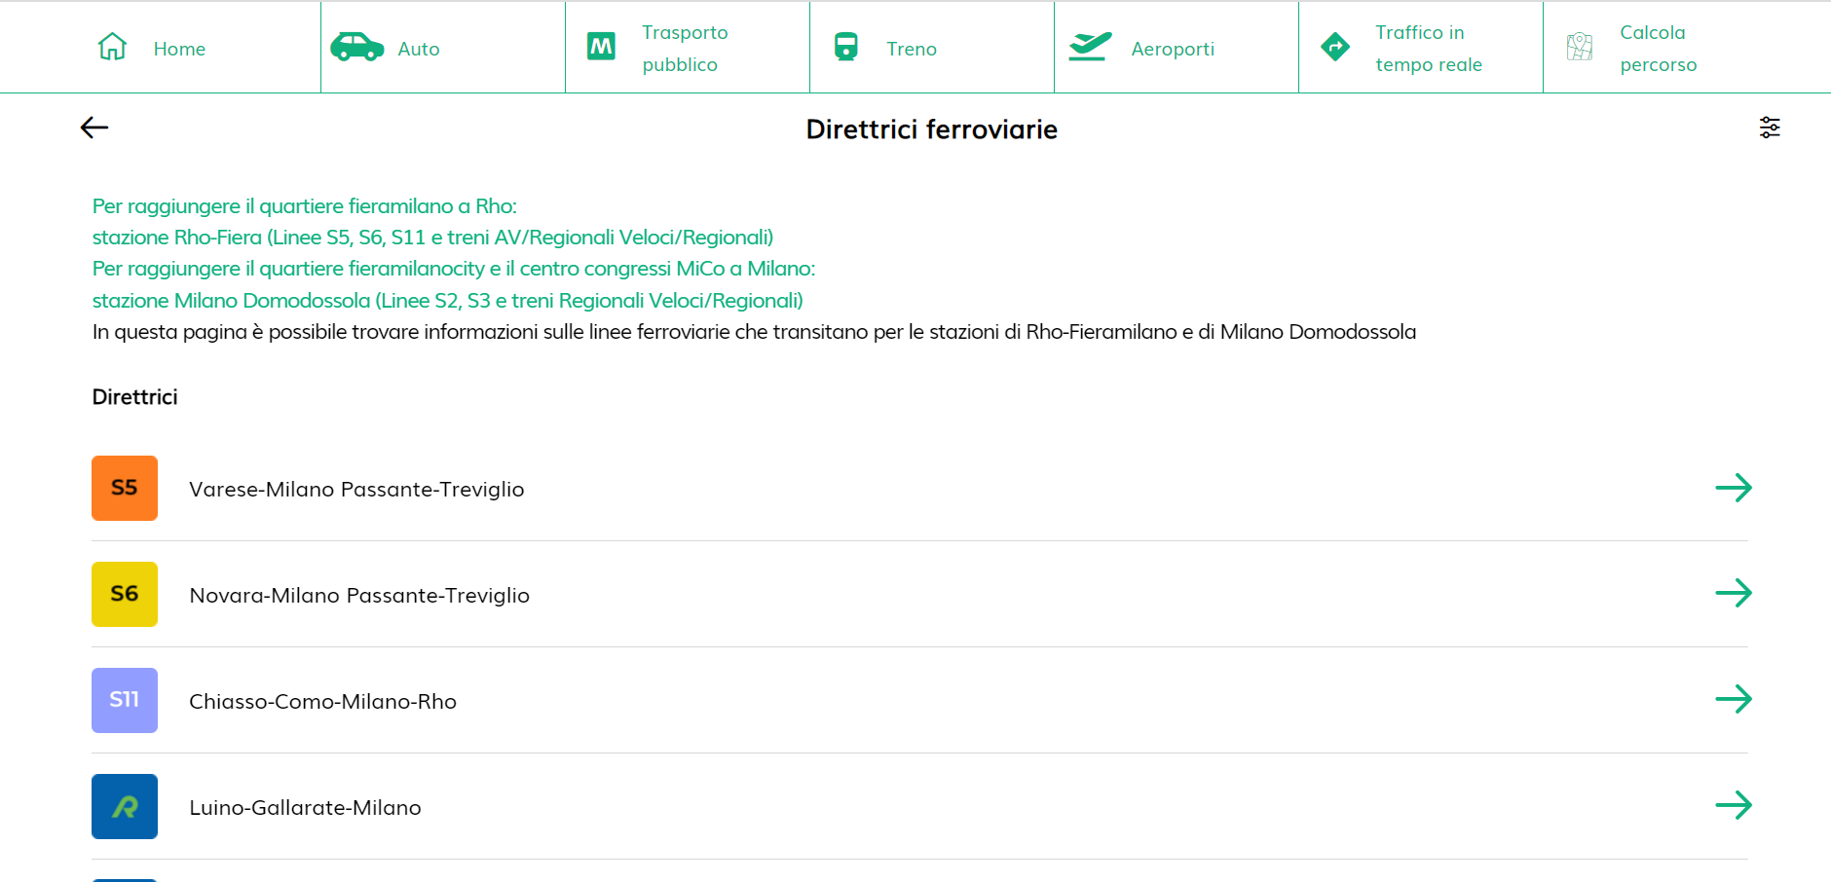Select the Varese-Milano Passante-Treviglio line text
Image resolution: width=1831 pixels, height=882 pixels.
point(356,490)
